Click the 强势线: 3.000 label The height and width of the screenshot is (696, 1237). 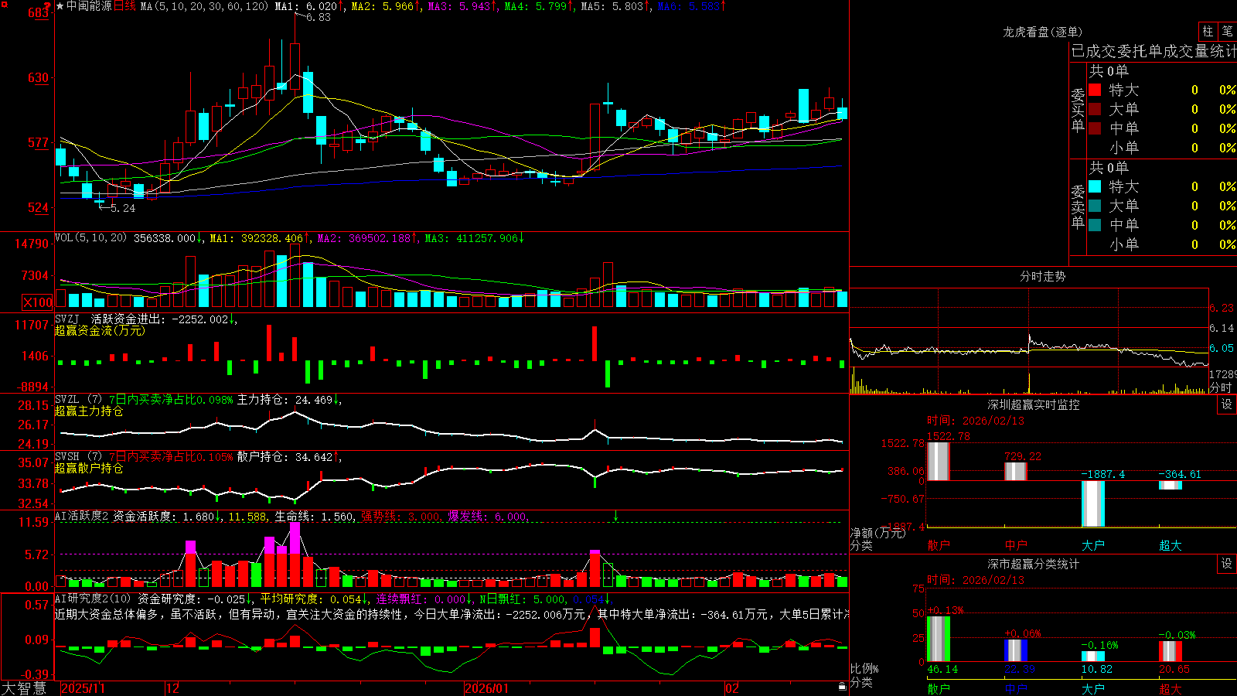(x=401, y=517)
